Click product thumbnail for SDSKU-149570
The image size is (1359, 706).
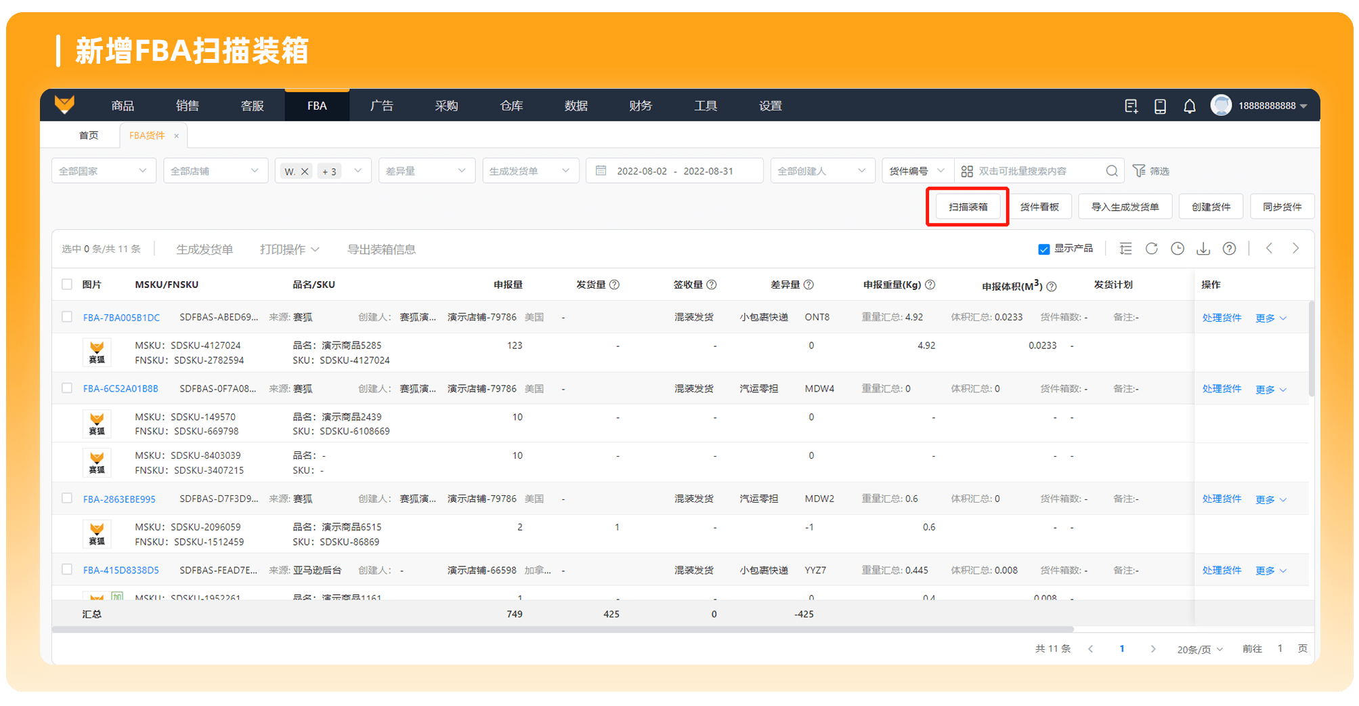pos(97,423)
